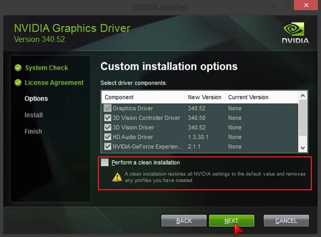Viewport: 321px width, 237px height.
Task: Click version 2.1.1 cell
Action: pyautogui.click(x=194, y=146)
